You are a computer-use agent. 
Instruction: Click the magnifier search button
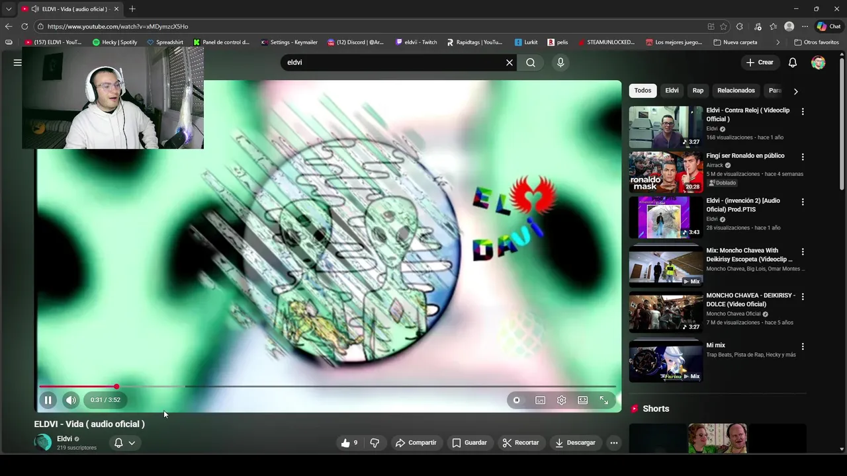531,62
